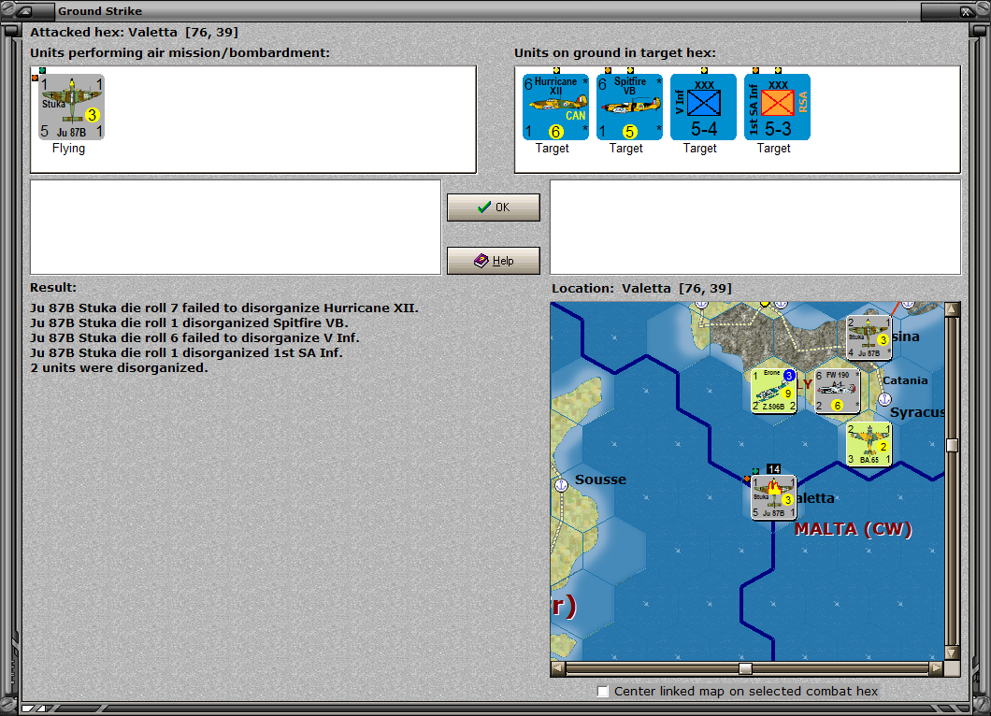Click '2 units were disorganized.' summary line
The height and width of the screenshot is (716, 991).
(119, 367)
